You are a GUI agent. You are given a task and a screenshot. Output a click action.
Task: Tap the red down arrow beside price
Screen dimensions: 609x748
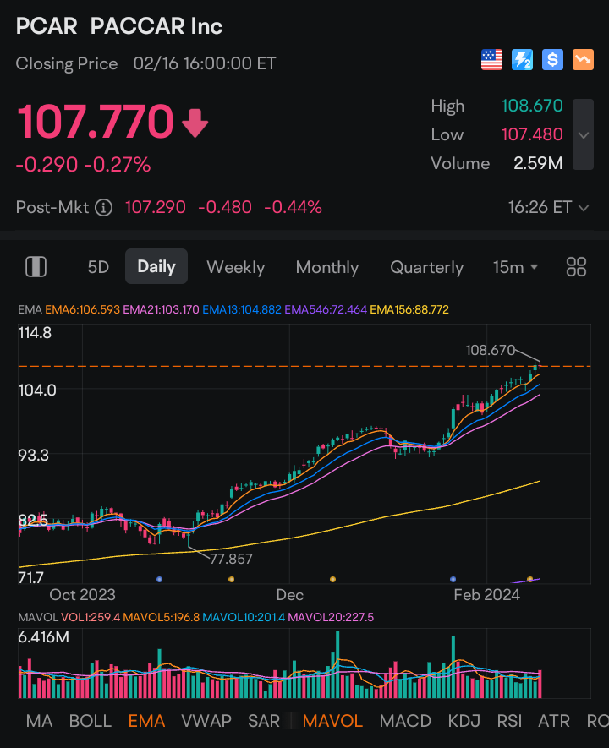pyautogui.click(x=195, y=123)
